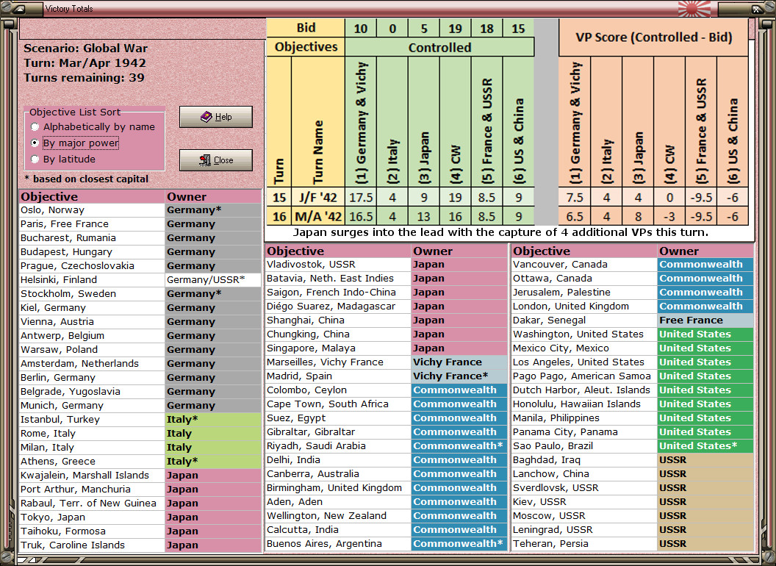Open the Help button
The height and width of the screenshot is (566, 776).
[x=216, y=117]
